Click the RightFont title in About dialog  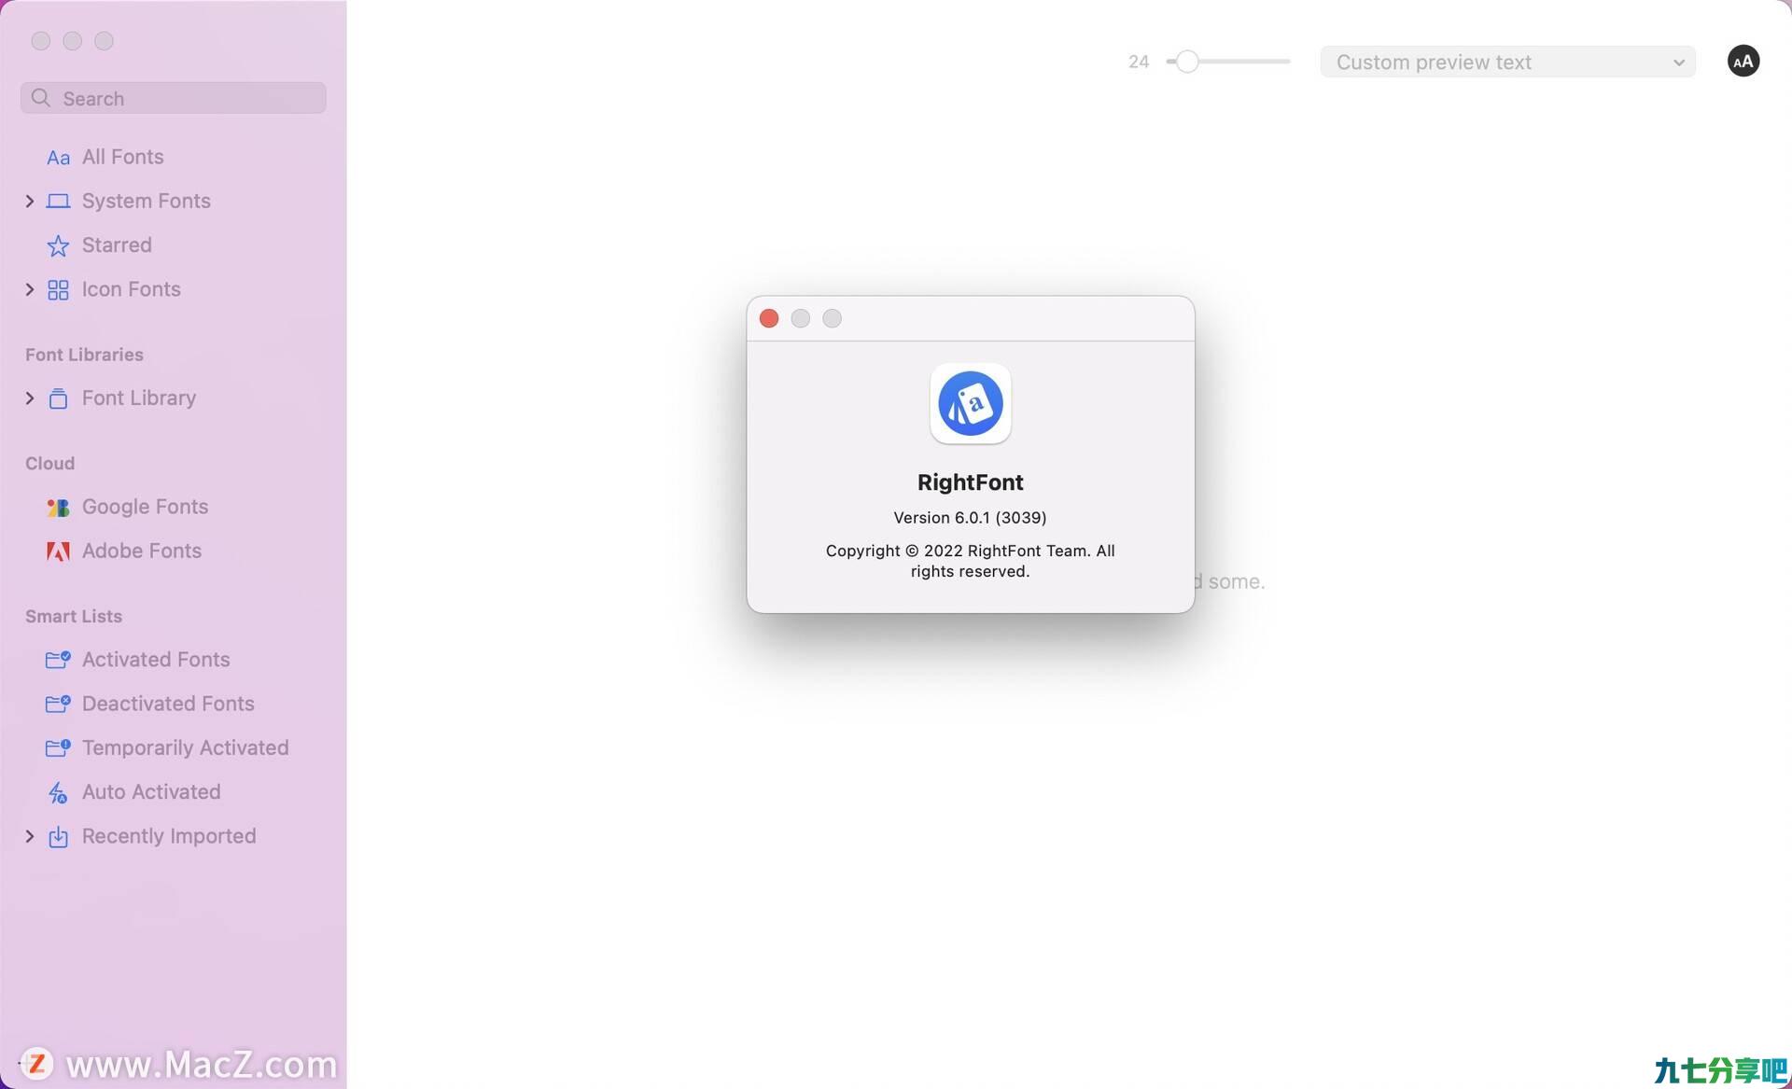970,482
